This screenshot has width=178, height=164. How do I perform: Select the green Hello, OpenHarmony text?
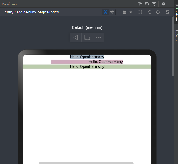[87, 66]
